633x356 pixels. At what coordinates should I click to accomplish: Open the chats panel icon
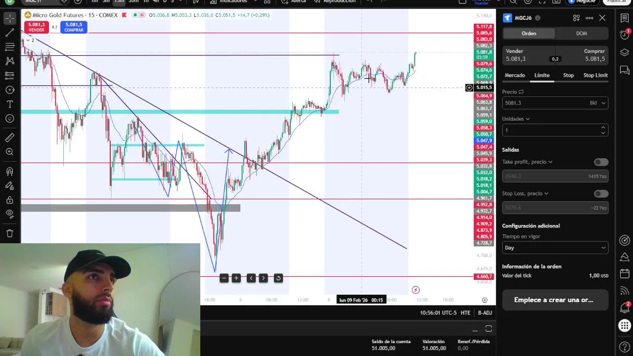625,71
